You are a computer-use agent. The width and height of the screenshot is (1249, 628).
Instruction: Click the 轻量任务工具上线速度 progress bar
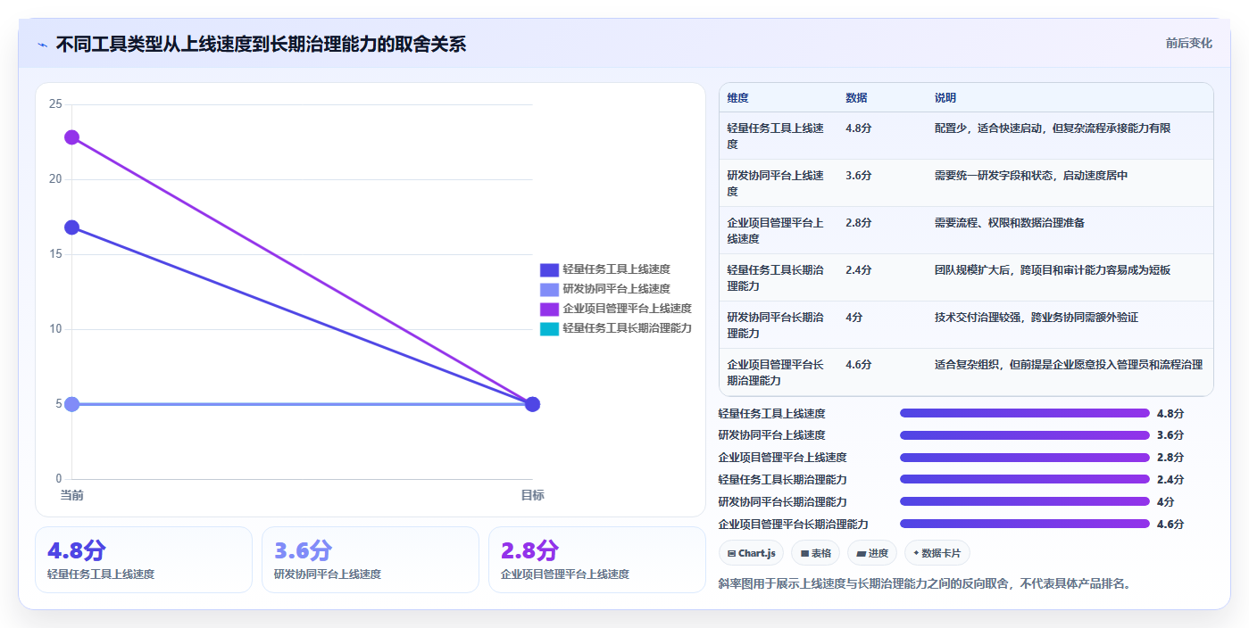tap(1024, 413)
